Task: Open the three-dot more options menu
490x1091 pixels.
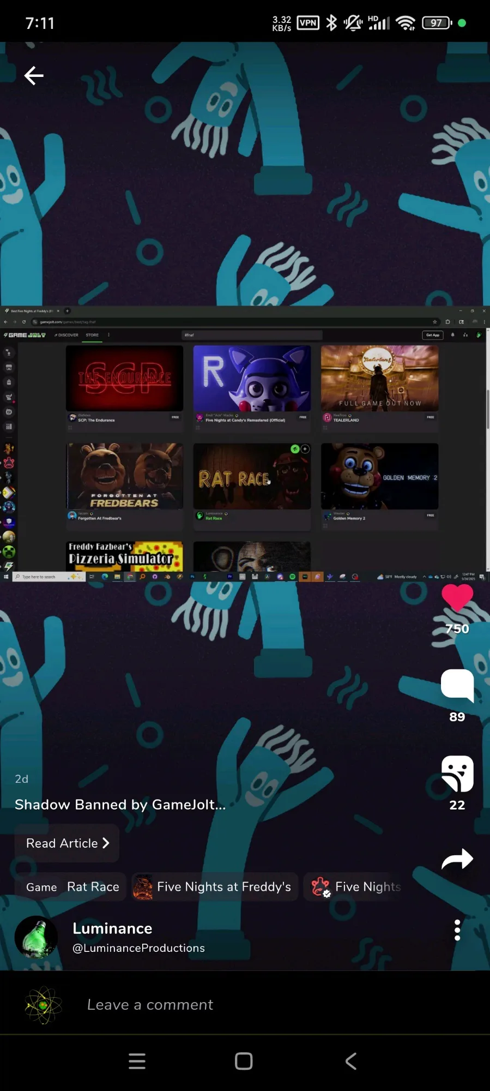Action: point(457,930)
